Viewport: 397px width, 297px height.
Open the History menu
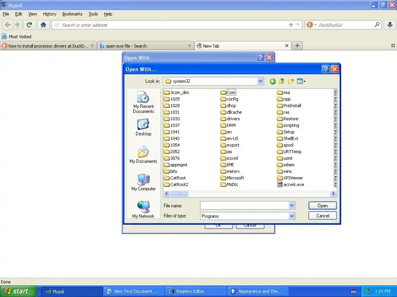(49, 14)
